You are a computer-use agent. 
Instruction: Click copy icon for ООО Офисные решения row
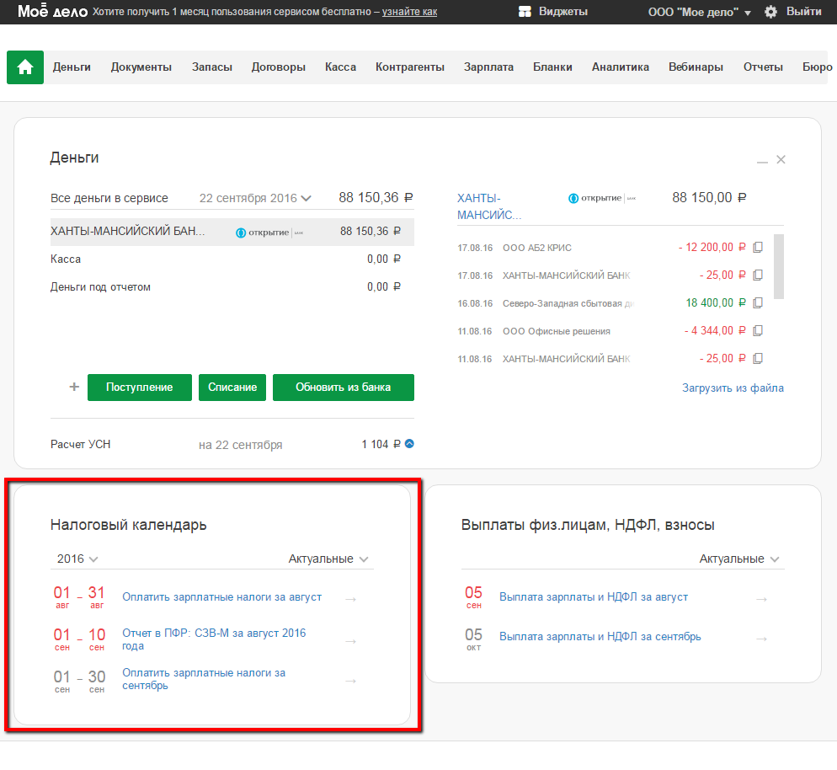pyautogui.click(x=758, y=331)
